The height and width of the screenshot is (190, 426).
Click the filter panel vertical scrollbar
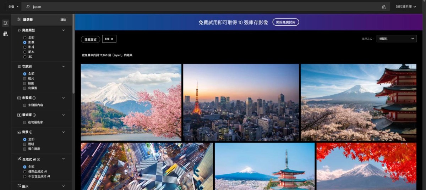(73, 53)
